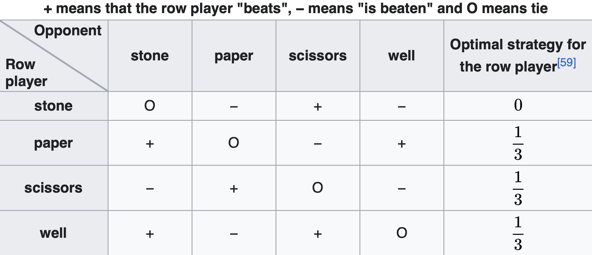Click the "stone" column header
The image size is (592, 255).
150,56
